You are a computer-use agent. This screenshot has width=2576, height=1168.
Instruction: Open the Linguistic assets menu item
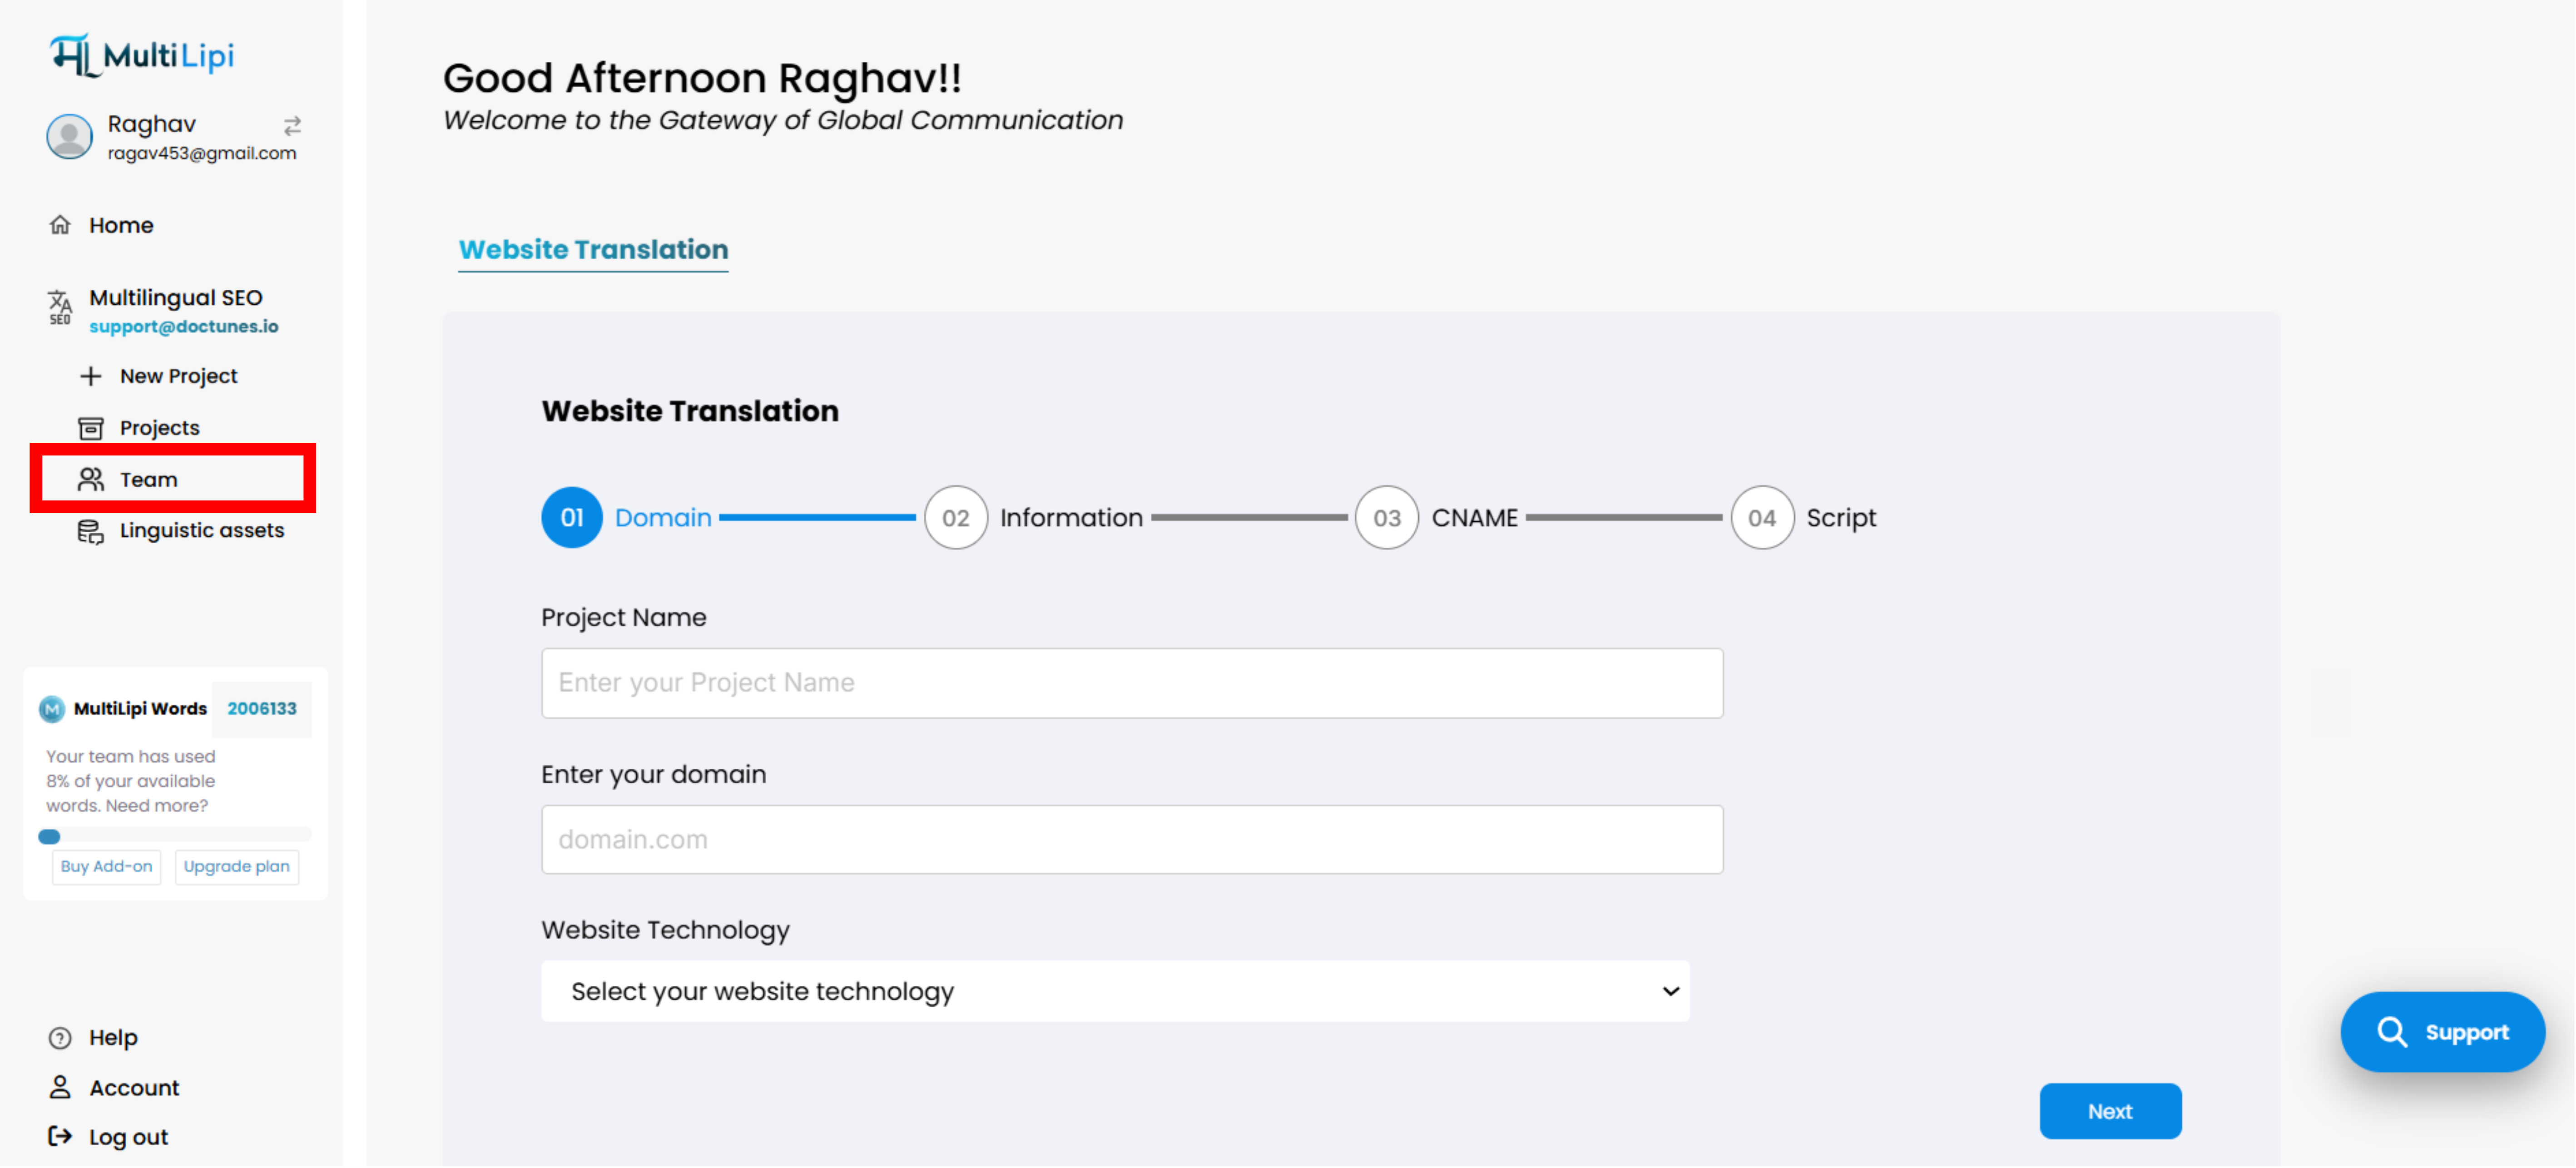(201, 531)
